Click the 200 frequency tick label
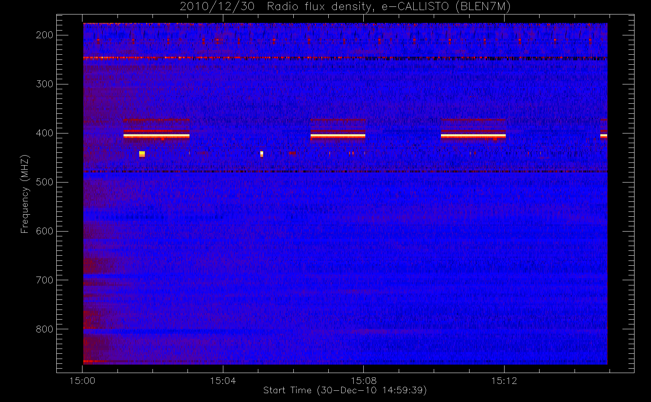 pos(45,35)
